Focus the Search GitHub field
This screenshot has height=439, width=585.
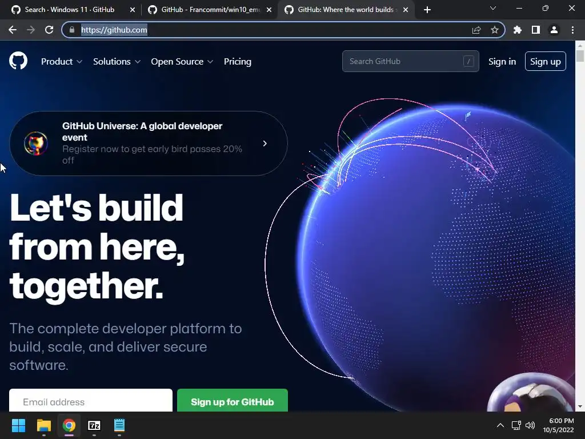click(x=410, y=61)
